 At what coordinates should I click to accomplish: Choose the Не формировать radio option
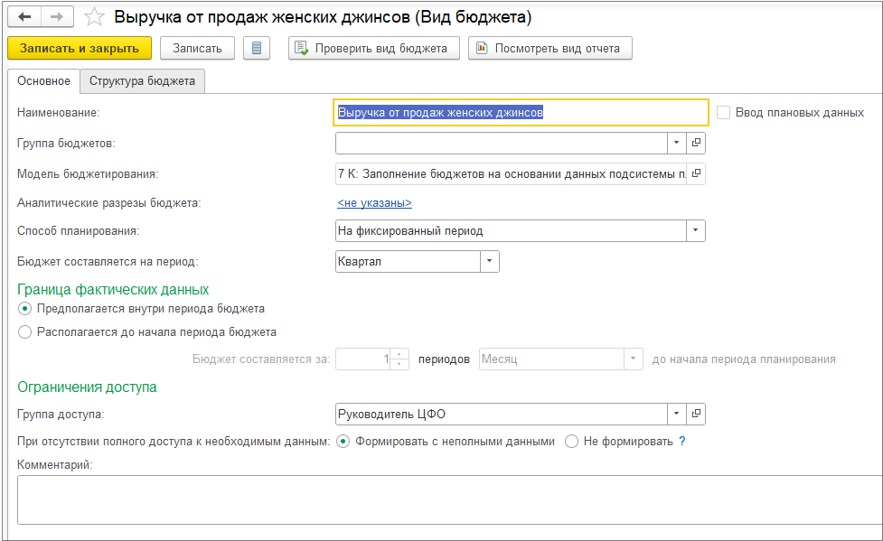[571, 442]
